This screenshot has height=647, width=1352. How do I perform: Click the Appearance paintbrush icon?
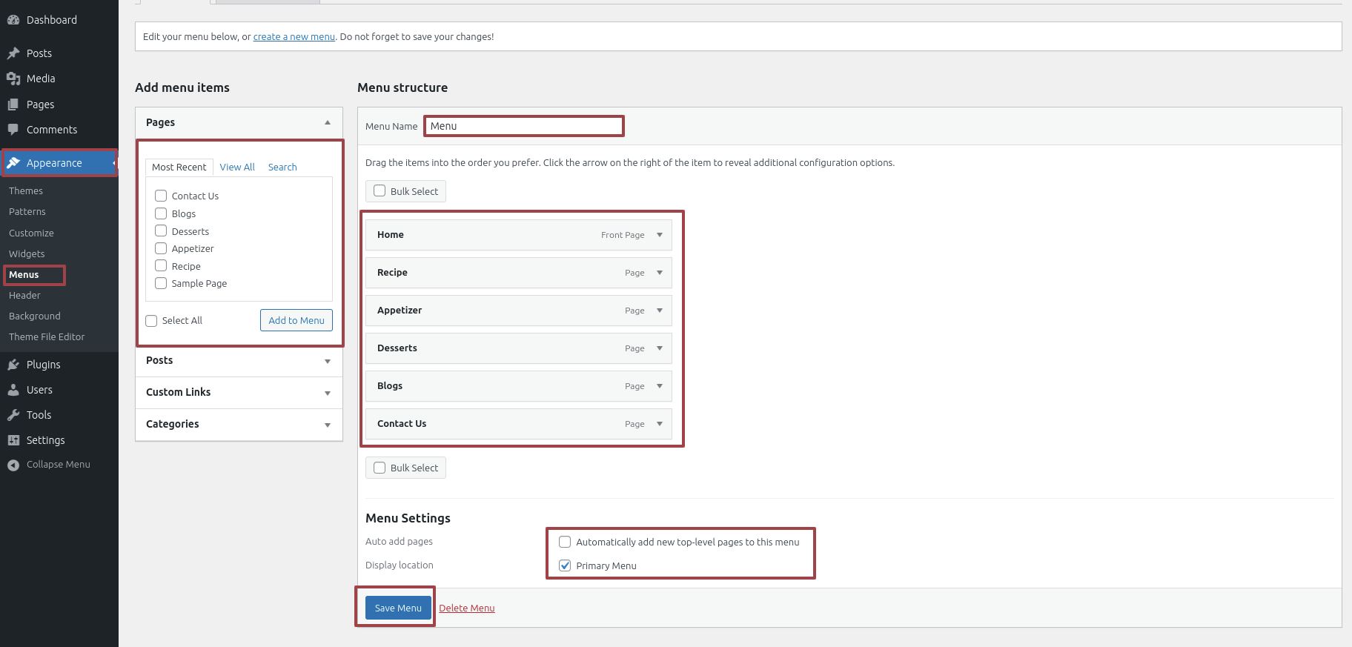pyautogui.click(x=13, y=163)
